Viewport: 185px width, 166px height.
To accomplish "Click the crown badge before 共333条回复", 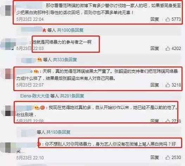I will pyautogui.click(x=39, y=59).
